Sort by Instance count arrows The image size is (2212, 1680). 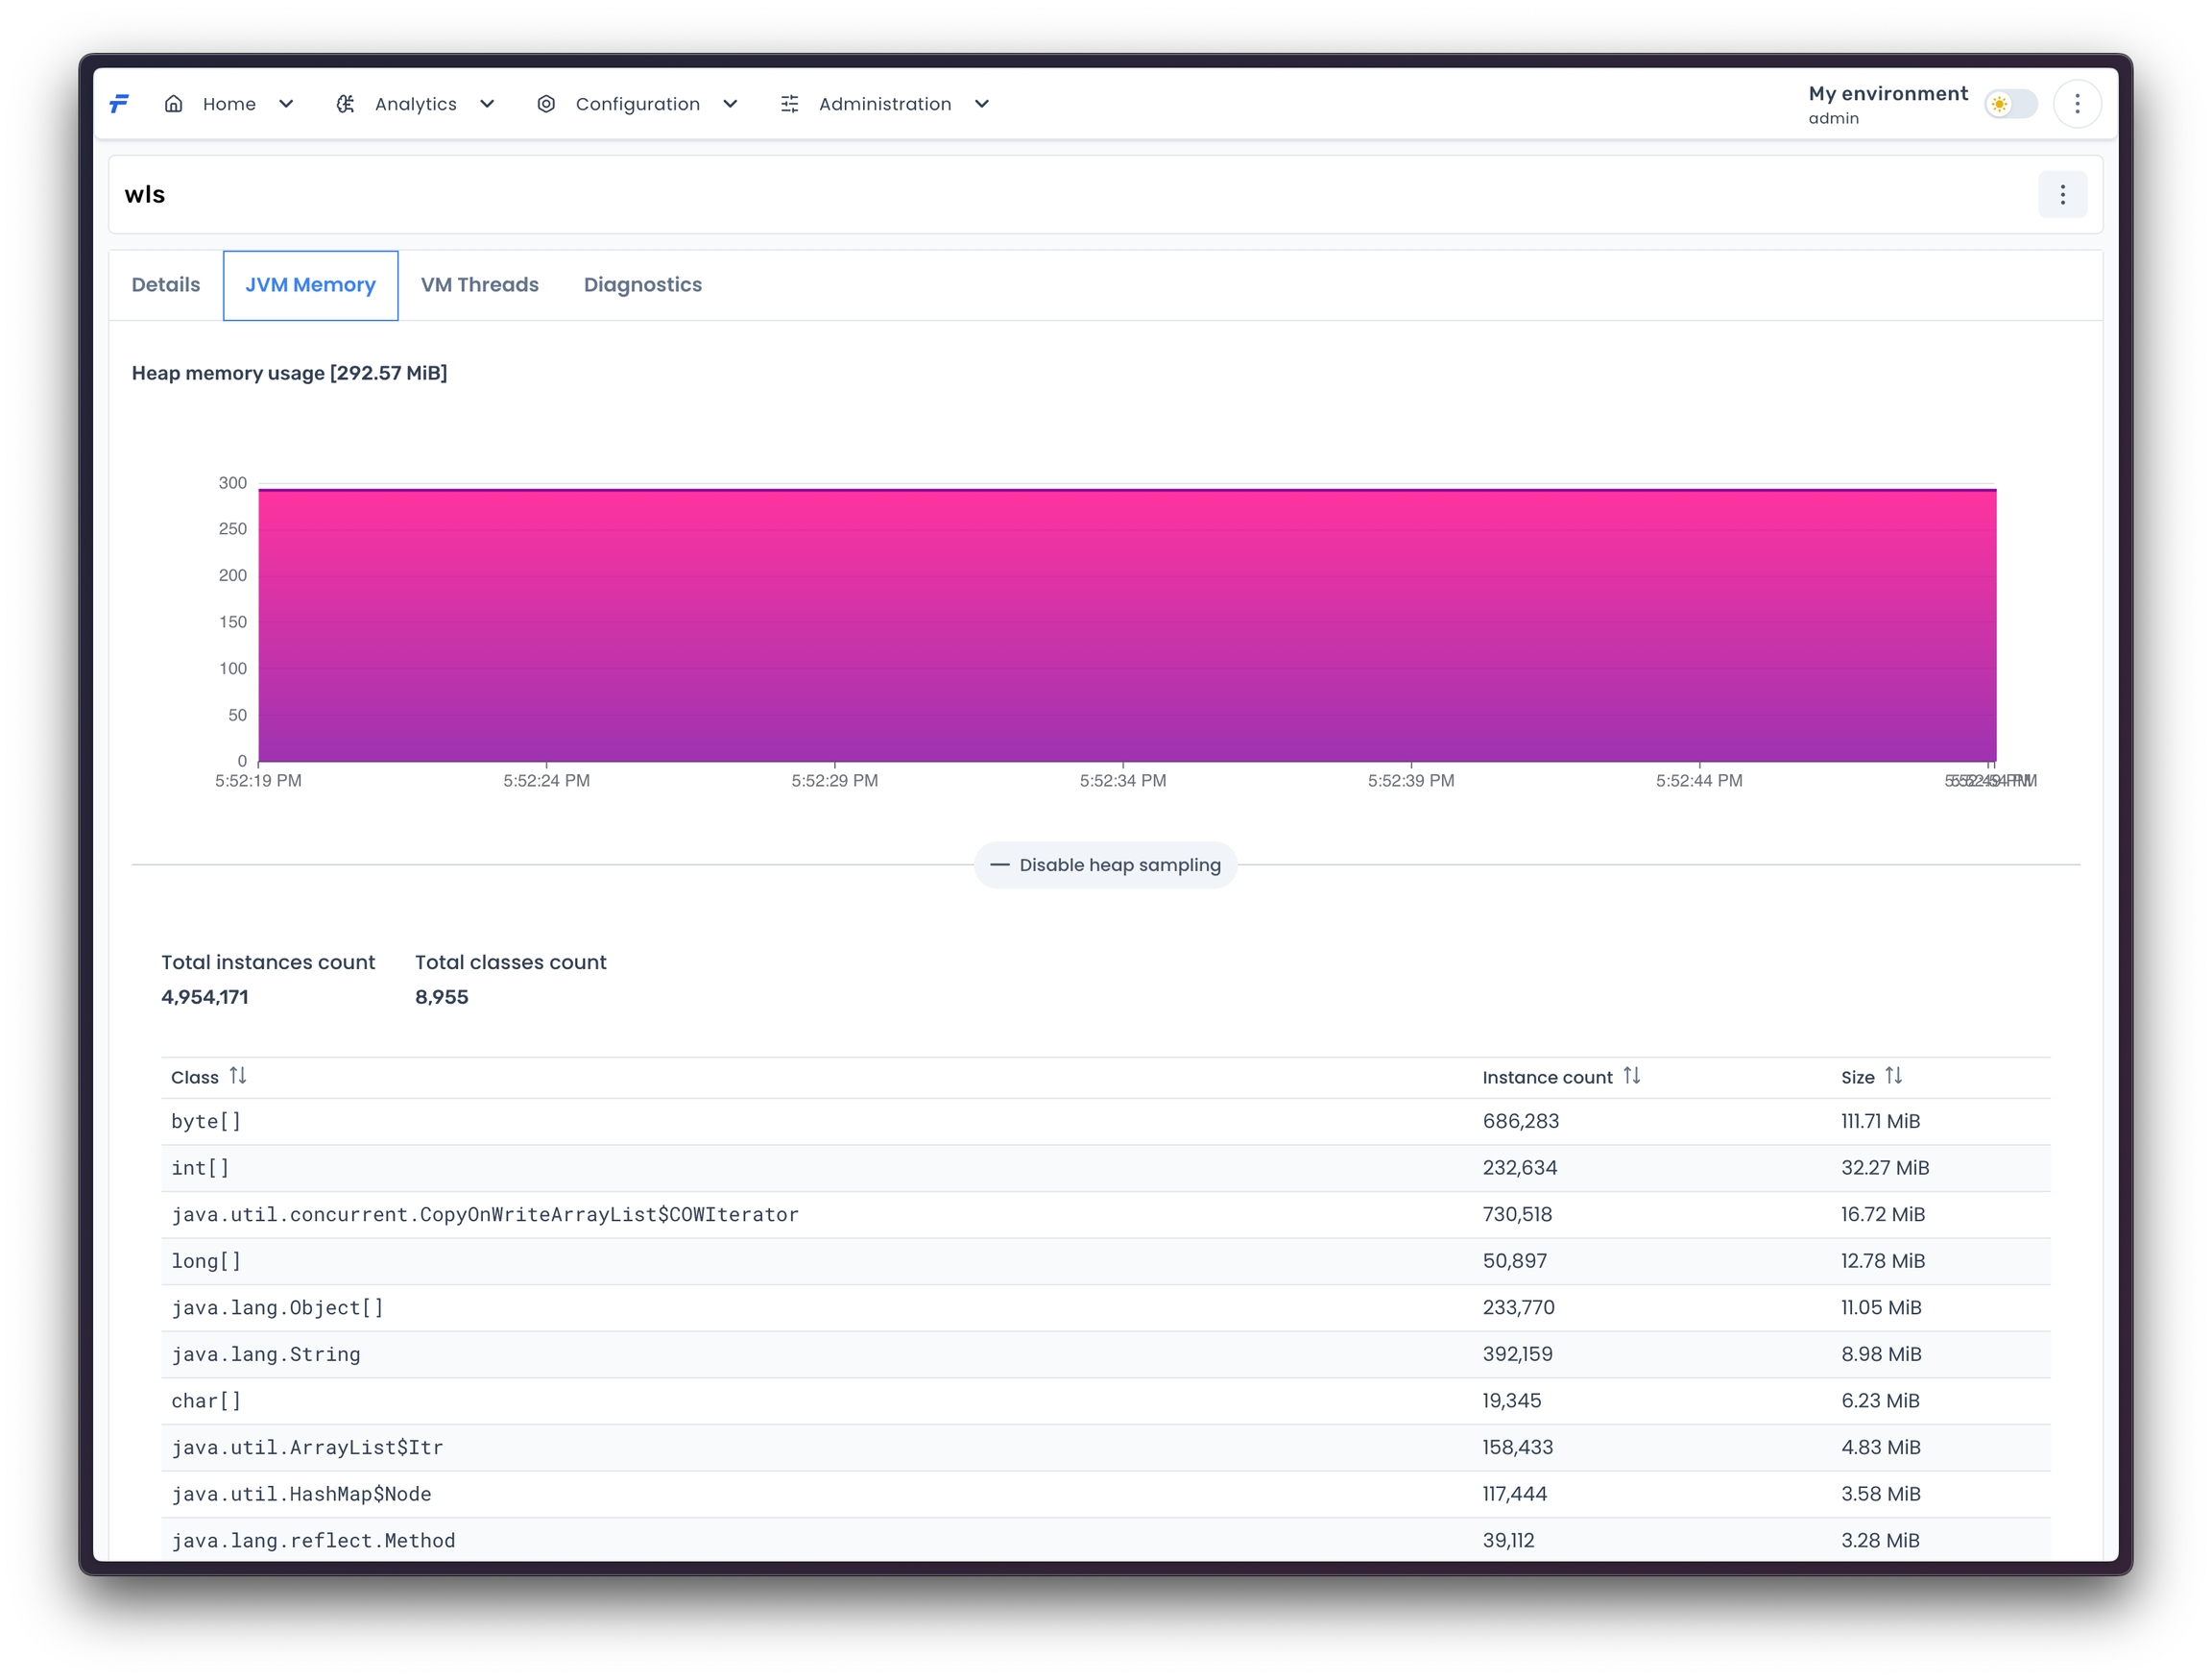(1631, 1076)
